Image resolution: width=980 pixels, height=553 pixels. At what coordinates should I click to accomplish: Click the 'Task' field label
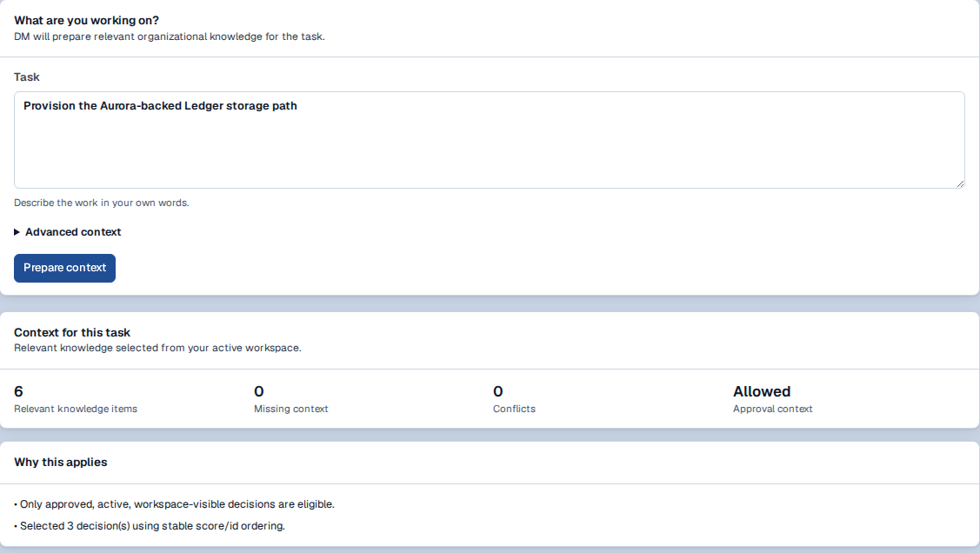coord(27,77)
